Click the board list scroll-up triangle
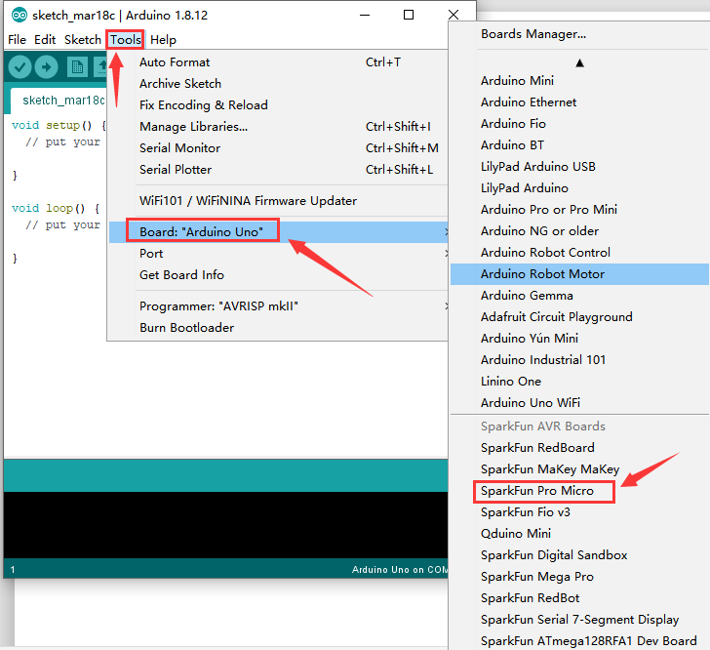This screenshot has width=710, height=650. pyautogui.click(x=579, y=63)
